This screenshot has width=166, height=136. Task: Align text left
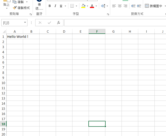coord(114,6)
